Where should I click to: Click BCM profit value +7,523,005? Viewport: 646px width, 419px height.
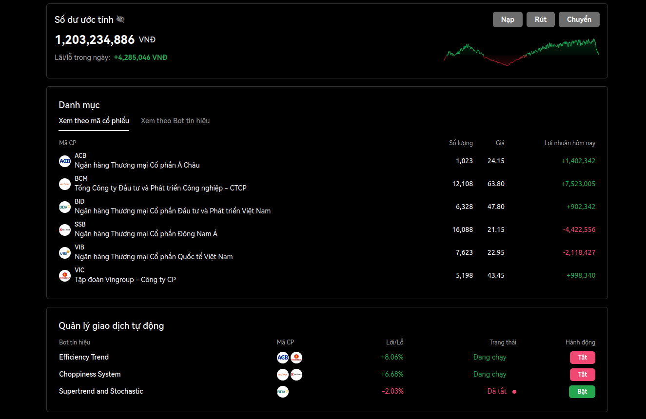click(x=578, y=184)
